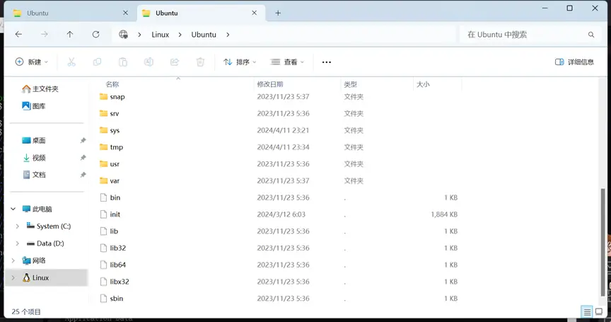
Task: Open the three-dot more options menu
Action: (327, 62)
